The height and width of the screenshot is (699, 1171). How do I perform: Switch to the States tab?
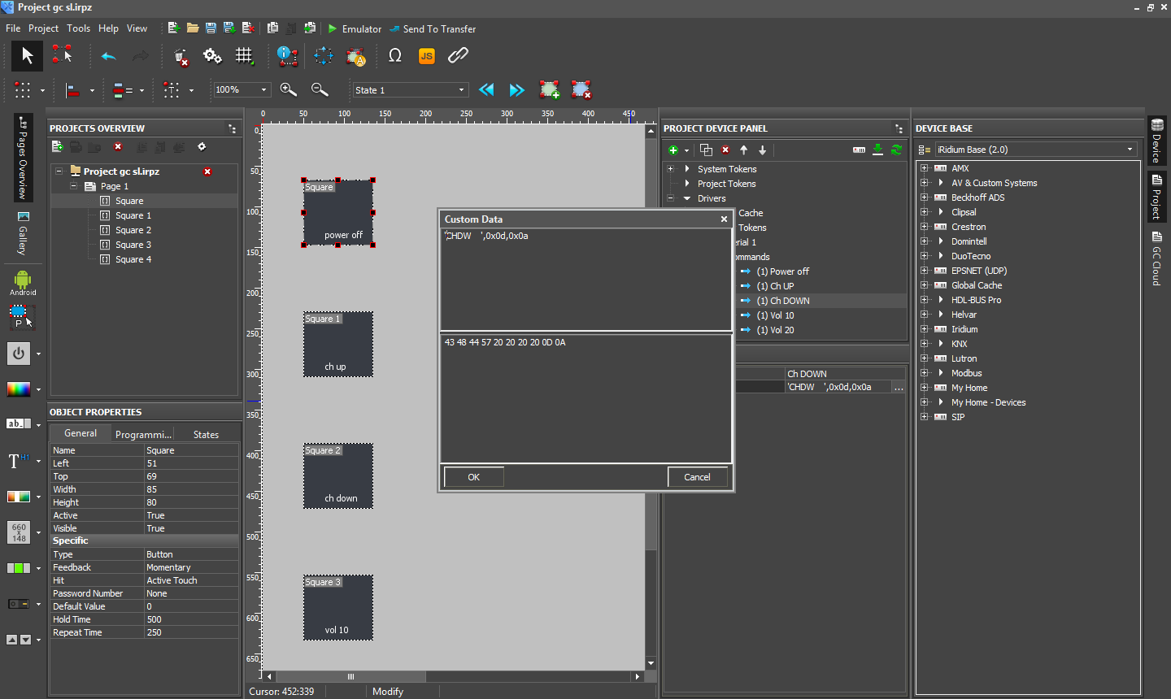tap(206, 435)
